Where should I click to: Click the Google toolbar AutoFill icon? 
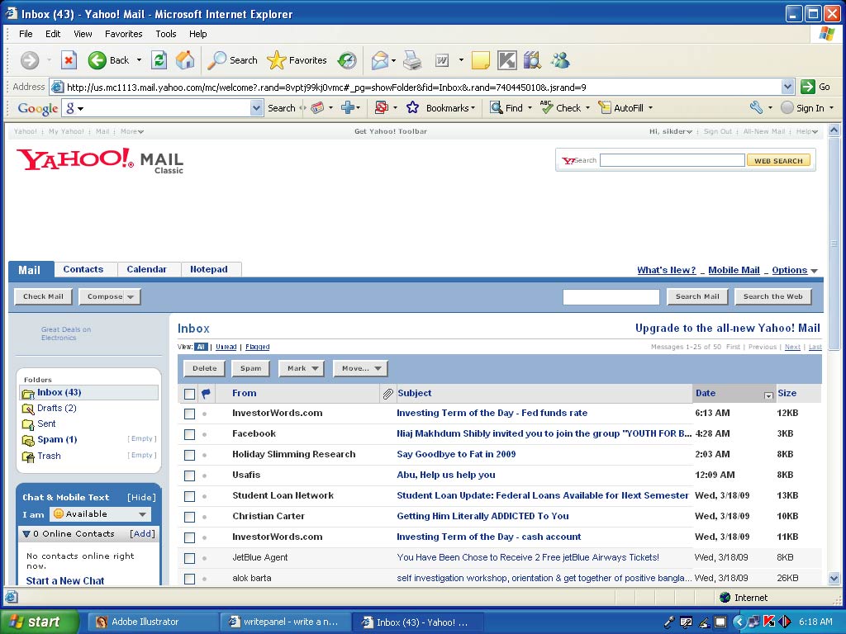tap(604, 108)
